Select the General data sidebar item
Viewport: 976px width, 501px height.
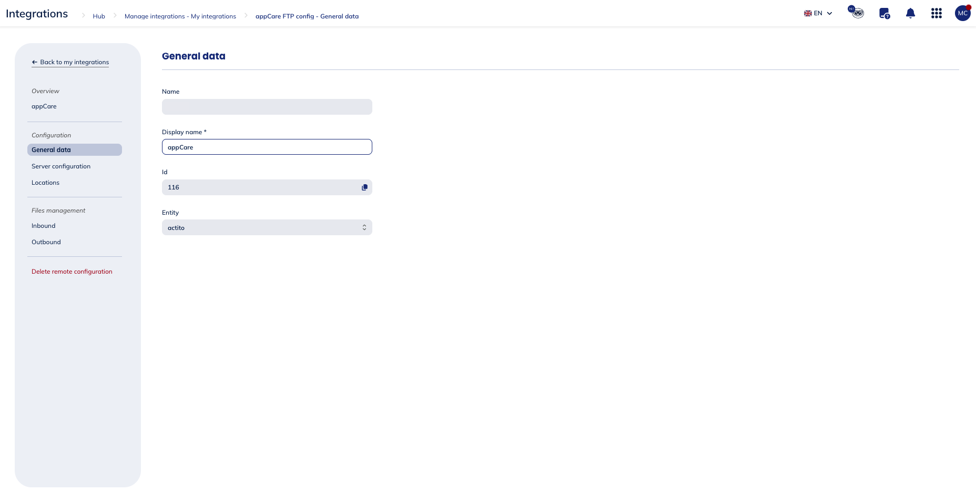(74, 150)
